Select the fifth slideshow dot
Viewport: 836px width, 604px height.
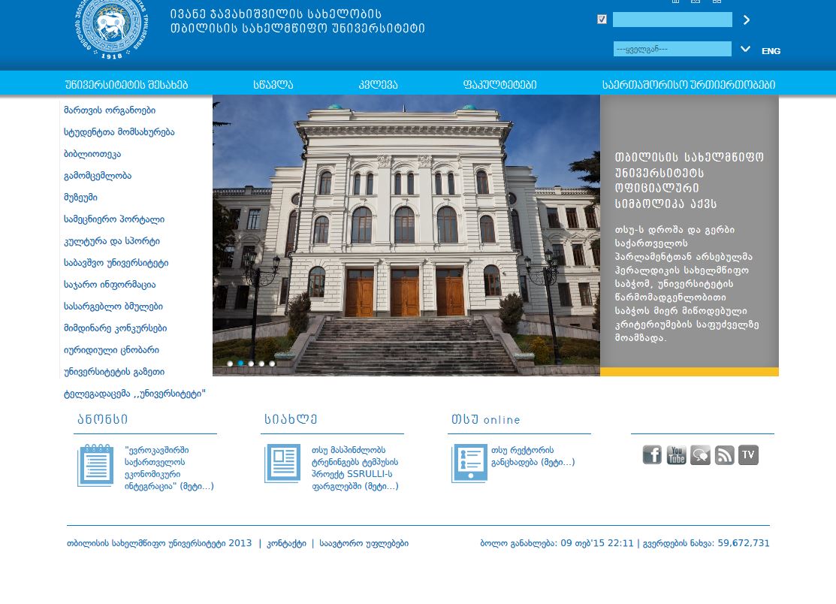click(x=272, y=364)
